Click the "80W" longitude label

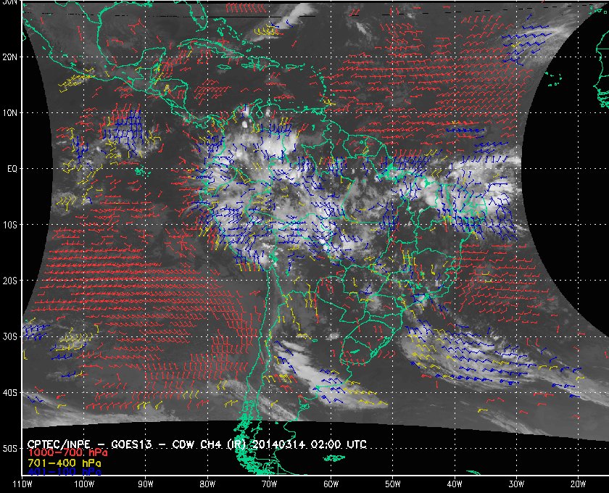pos(207,484)
